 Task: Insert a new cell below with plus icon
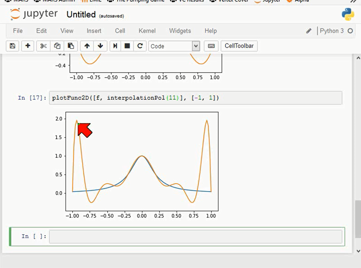point(28,46)
